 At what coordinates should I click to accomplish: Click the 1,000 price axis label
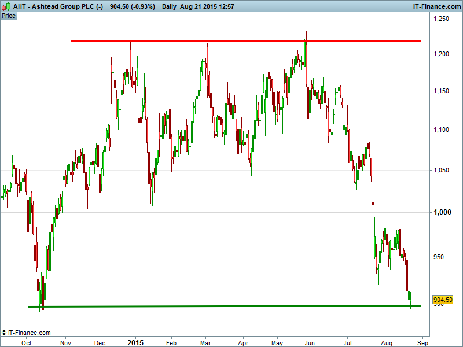pos(441,212)
